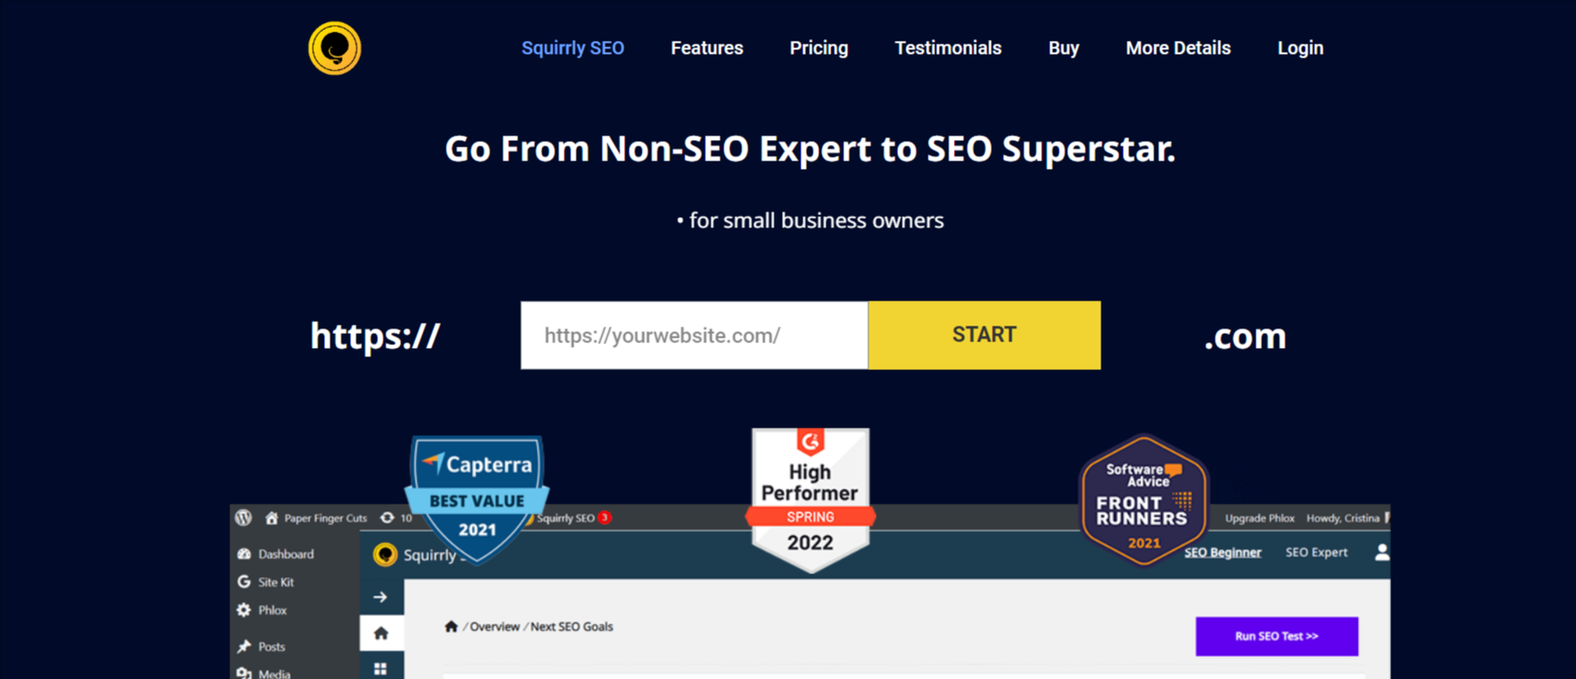The width and height of the screenshot is (1576, 679).
Task: Click the WordPress logo in admin bar
Action: 243,518
